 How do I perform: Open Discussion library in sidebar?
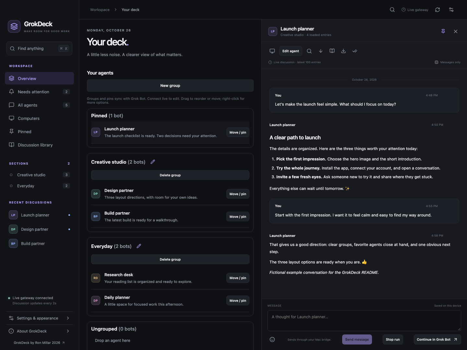tap(39, 145)
